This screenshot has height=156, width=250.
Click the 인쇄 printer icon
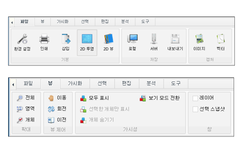(x=44, y=39)
